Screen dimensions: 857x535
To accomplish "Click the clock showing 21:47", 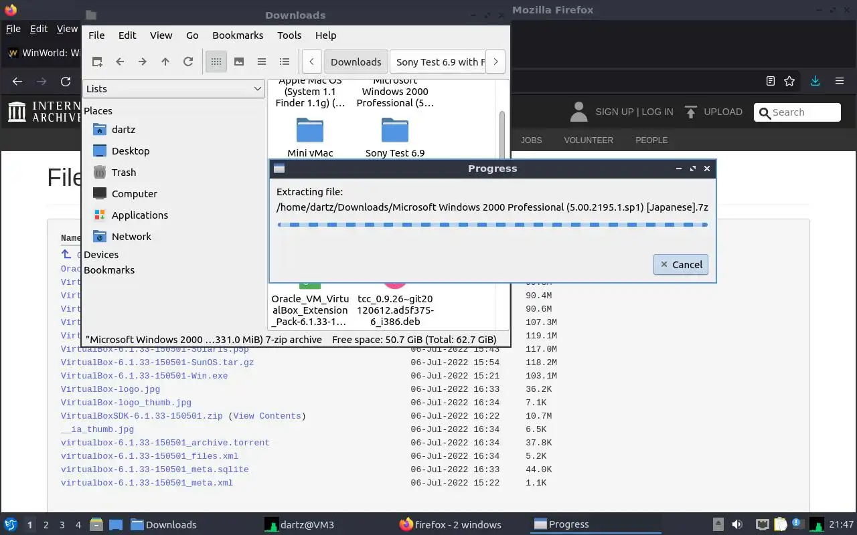I will click(842, 524).
